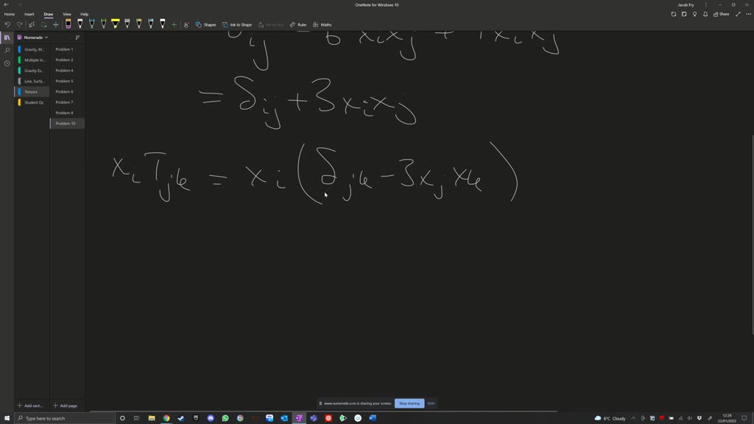Add a new pen with the plus button
Screen dimensions: 754x424
pyautogui.click(x=174, y=24)
